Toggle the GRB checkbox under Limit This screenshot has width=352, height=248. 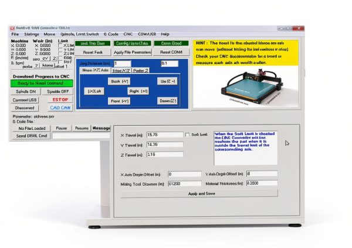point(60,58)
